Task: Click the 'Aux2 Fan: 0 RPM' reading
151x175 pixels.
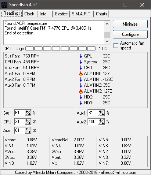Action: (20, 79)
